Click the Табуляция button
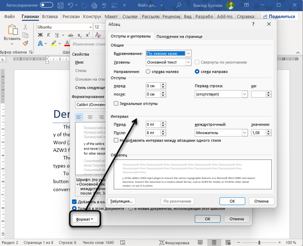 tap(121, 201)
